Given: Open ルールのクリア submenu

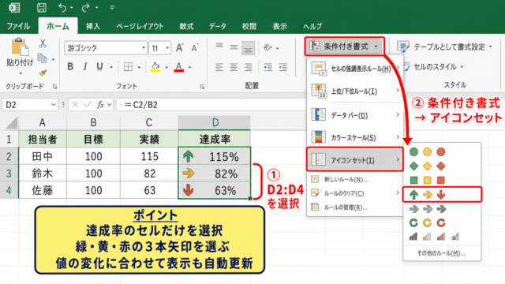Looking at the screenshot, I should pos(355,193).
